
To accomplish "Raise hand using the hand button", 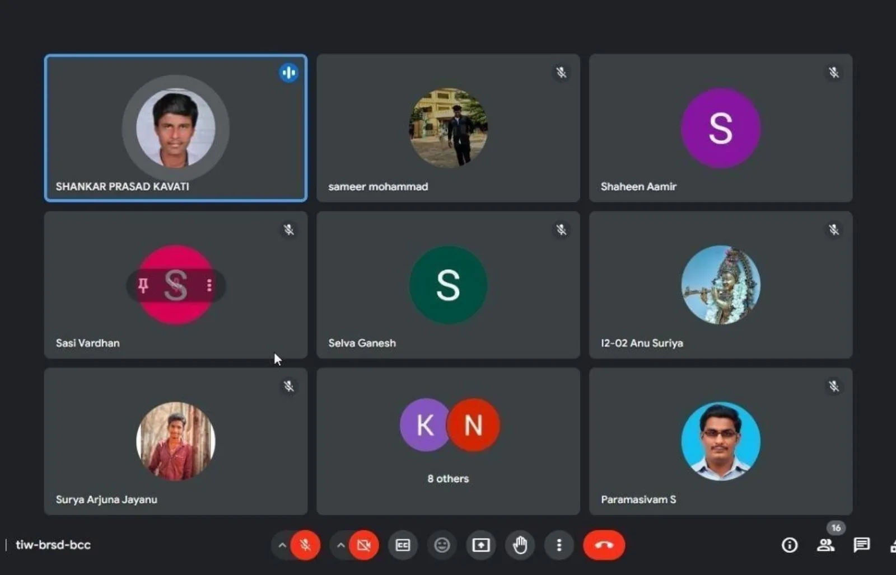I will coord(520,545).
